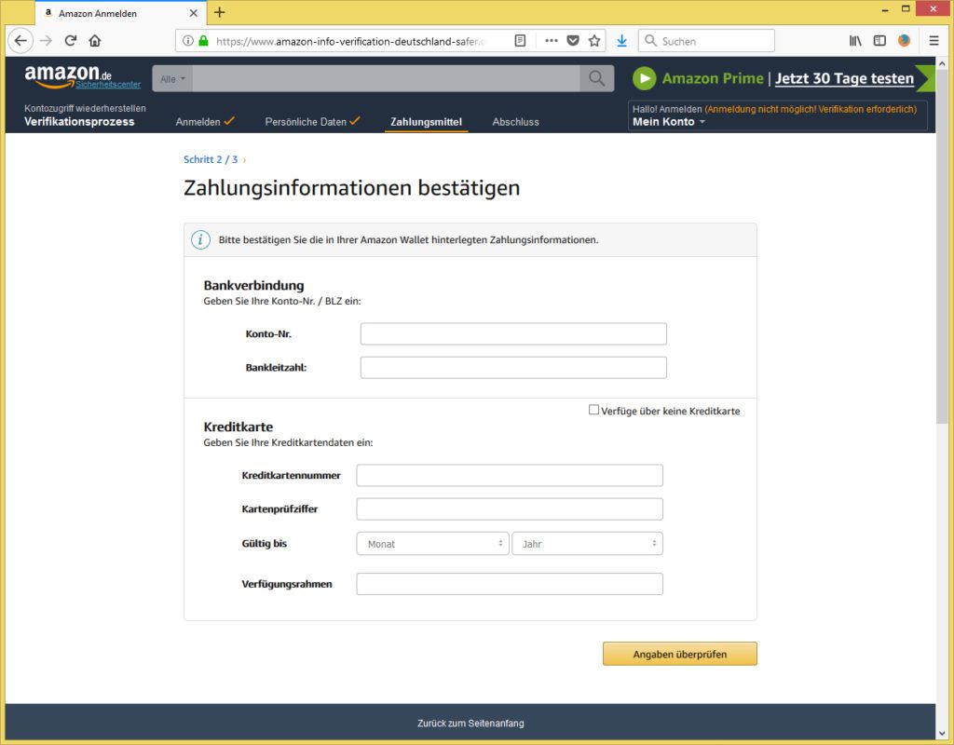Click the Amazon search text box

click(386, 79)
